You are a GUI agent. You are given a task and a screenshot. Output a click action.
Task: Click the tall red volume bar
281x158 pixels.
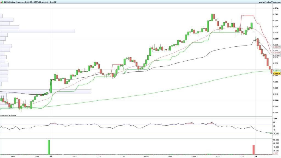pos(254,149)
